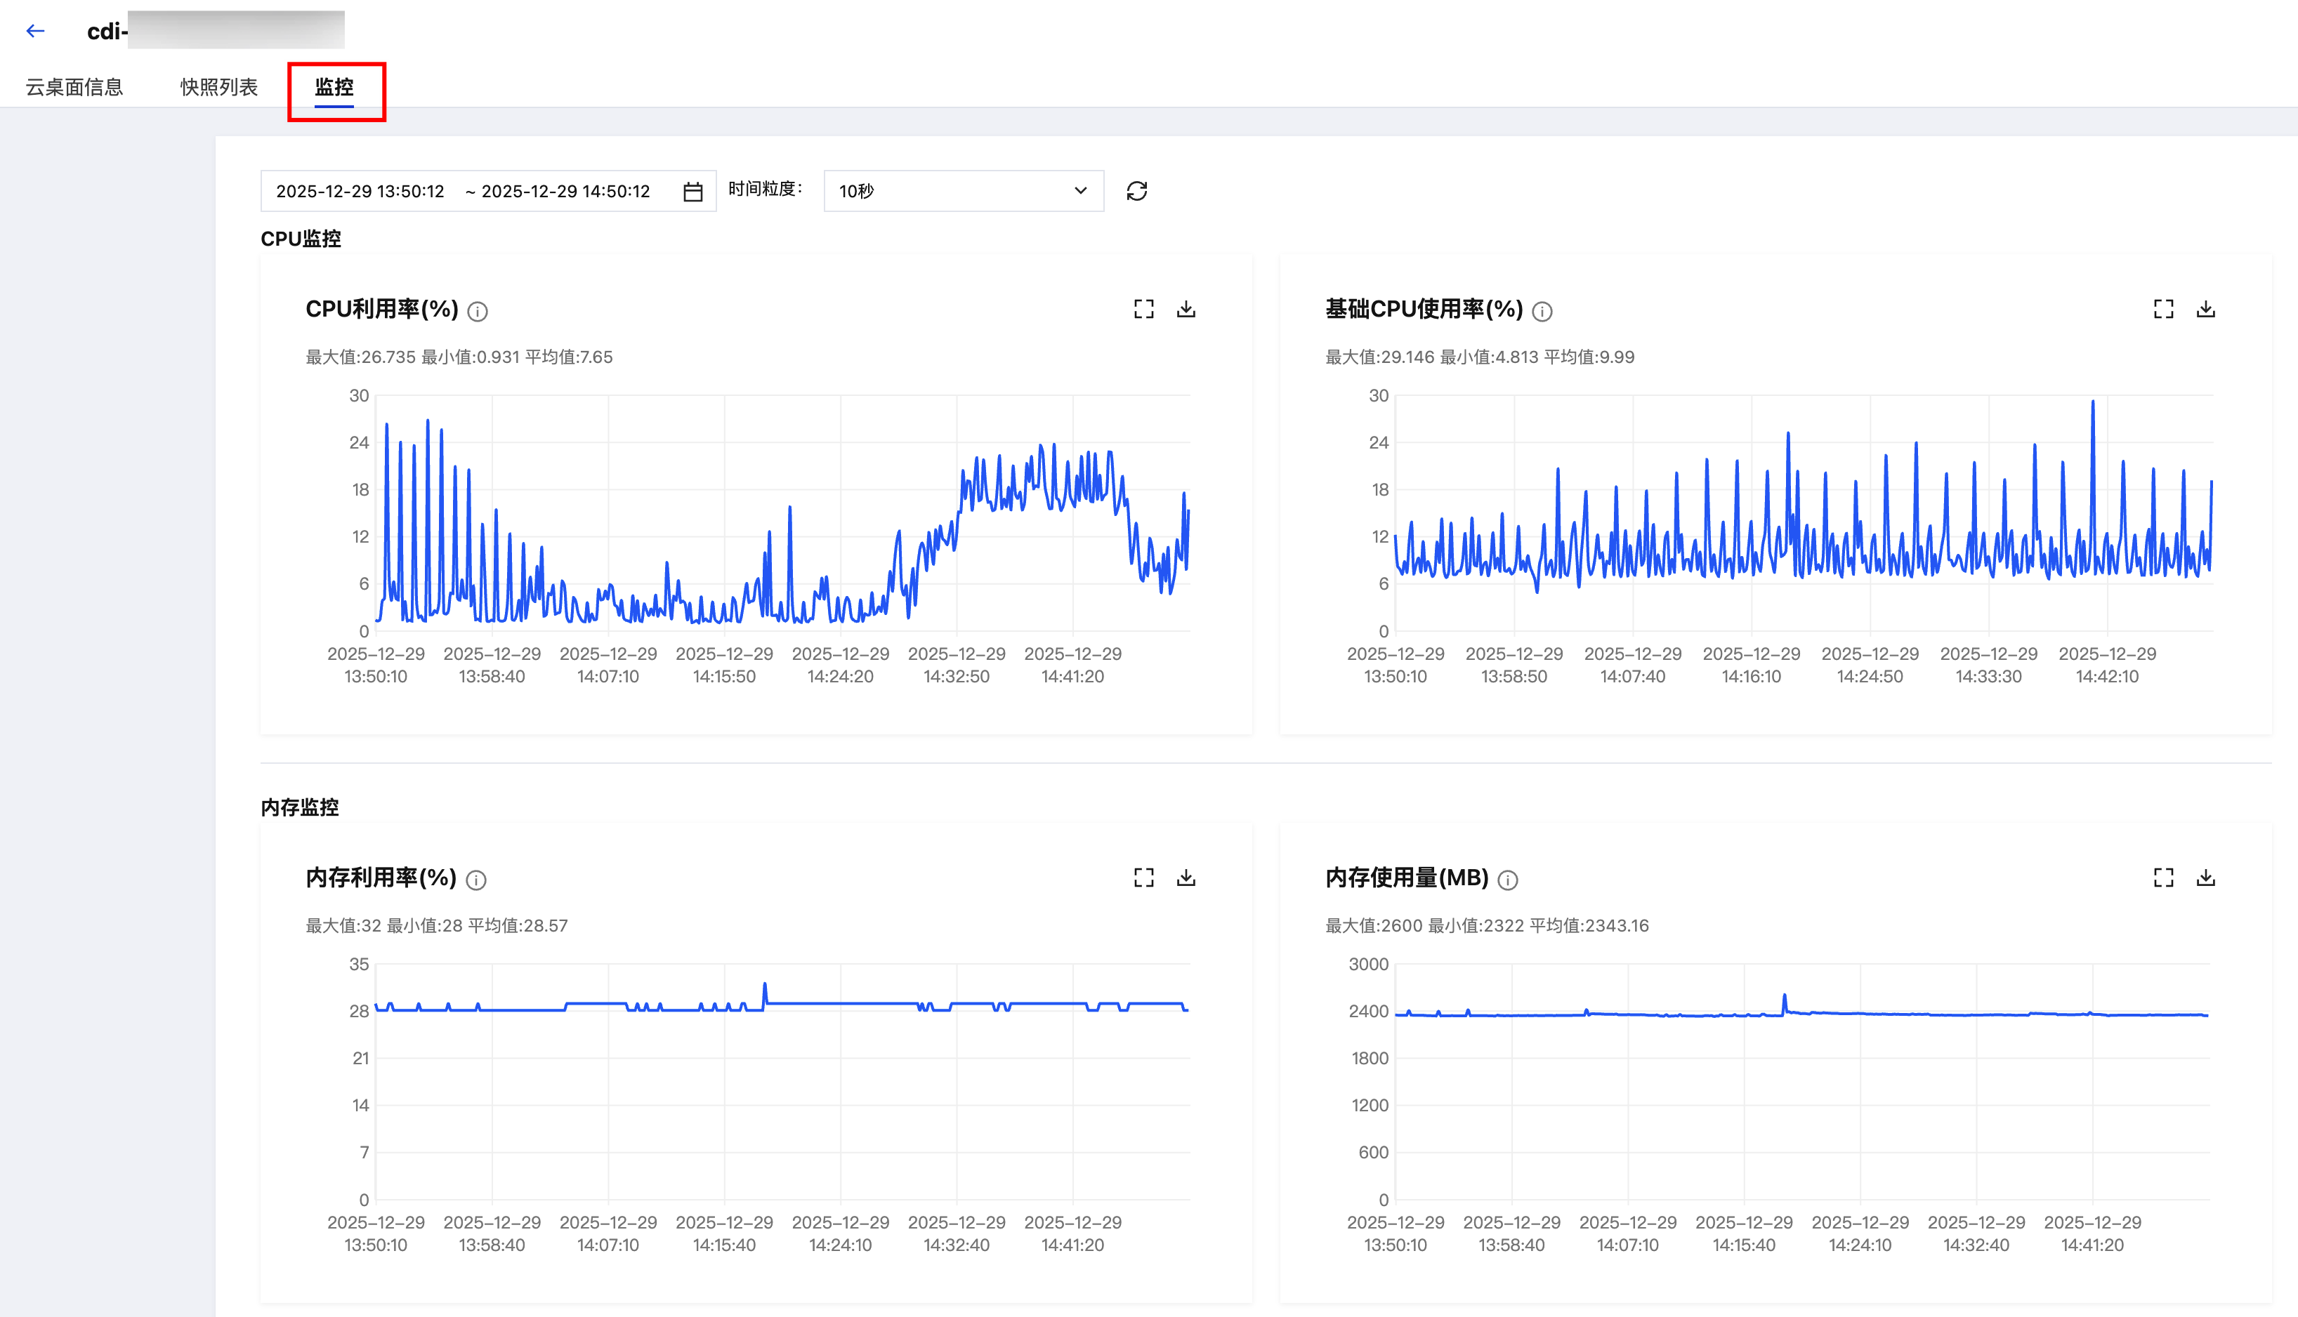Download 基础CPU使用率 chart data
Image resolution: width=2298 pixels, height=1317 pixels.
(x=2205, y=310)
